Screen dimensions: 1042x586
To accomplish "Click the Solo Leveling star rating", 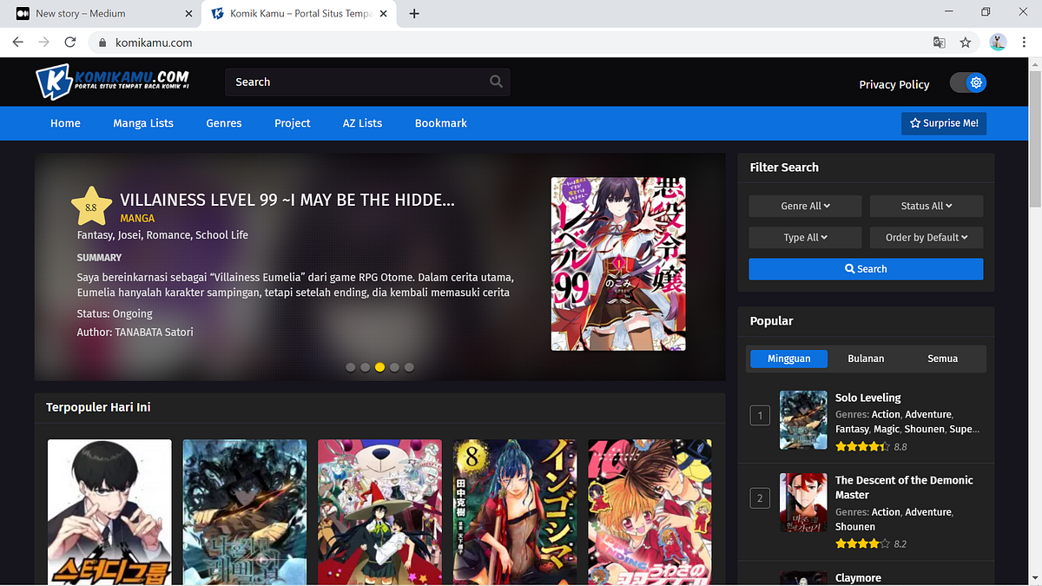I will 862,447.
